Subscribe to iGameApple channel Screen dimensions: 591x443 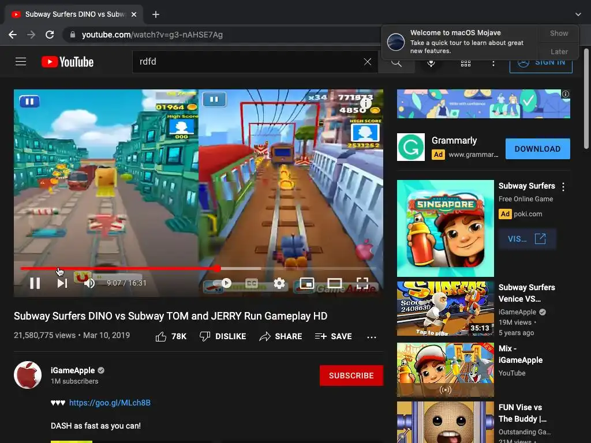click(351, 376)
